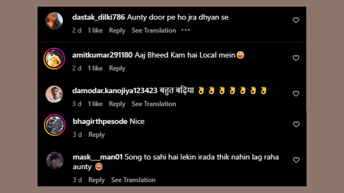
Task: Tap heart on damodar.kanojiya123423's comment
Action: (296, 93)
